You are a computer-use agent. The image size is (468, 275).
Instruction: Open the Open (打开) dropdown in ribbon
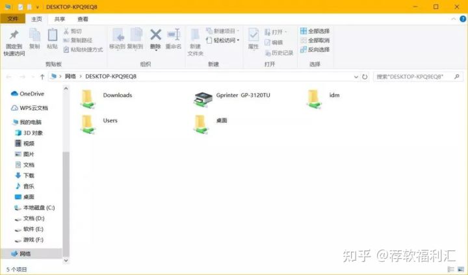pyautogui.click(x=275, y=32)
